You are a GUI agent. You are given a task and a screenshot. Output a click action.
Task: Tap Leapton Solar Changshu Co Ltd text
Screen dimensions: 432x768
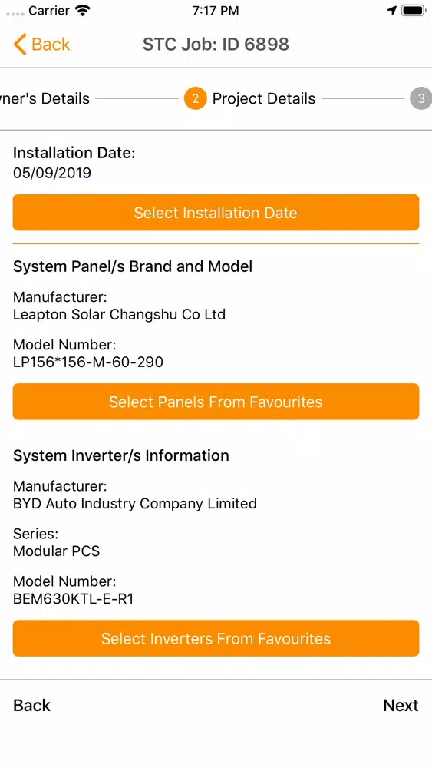[x=120, y=314]
